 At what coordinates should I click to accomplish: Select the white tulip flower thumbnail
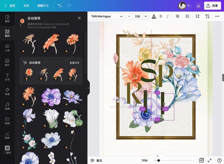51,118
